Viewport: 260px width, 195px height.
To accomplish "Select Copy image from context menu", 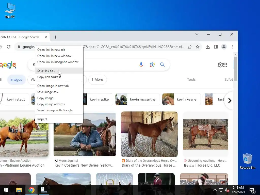I will tap(59, 98).
